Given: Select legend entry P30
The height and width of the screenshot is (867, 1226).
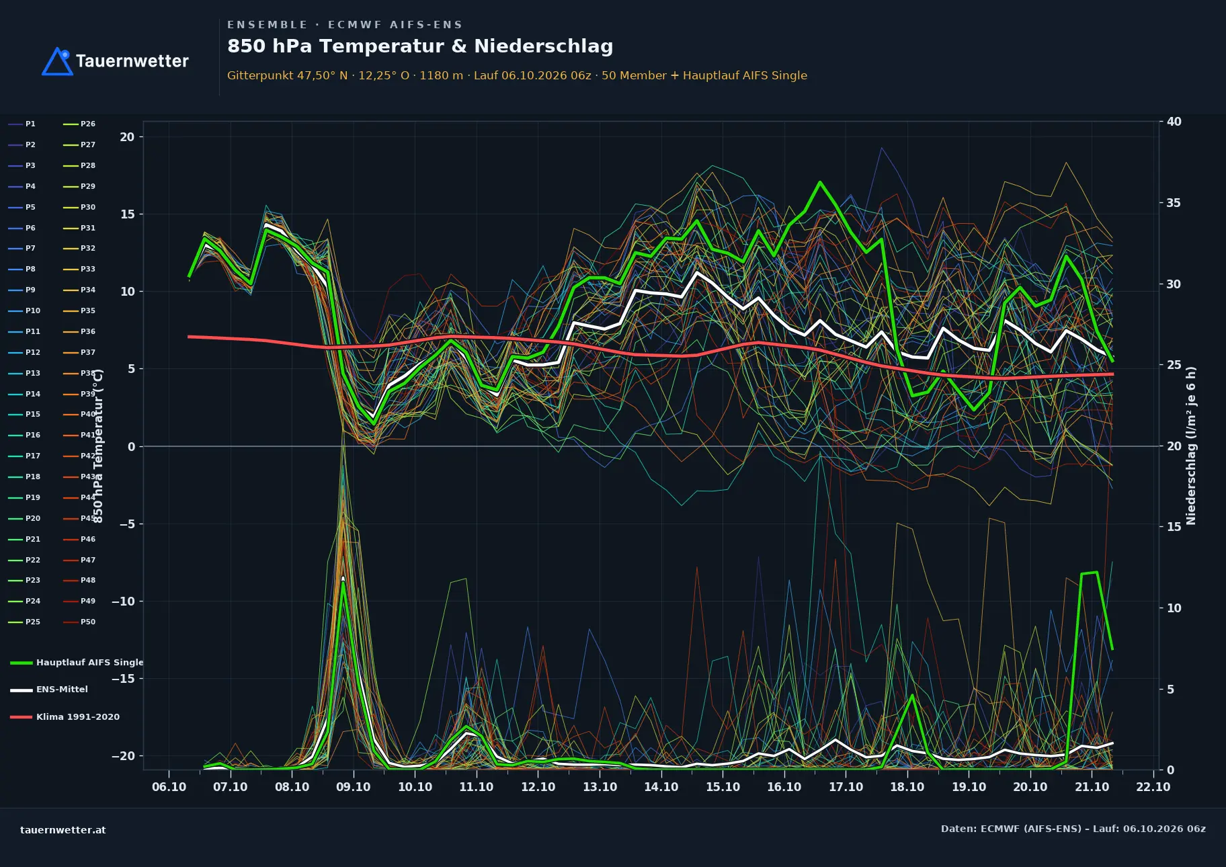Looking at the screenshot, I should tap(79, 207).
